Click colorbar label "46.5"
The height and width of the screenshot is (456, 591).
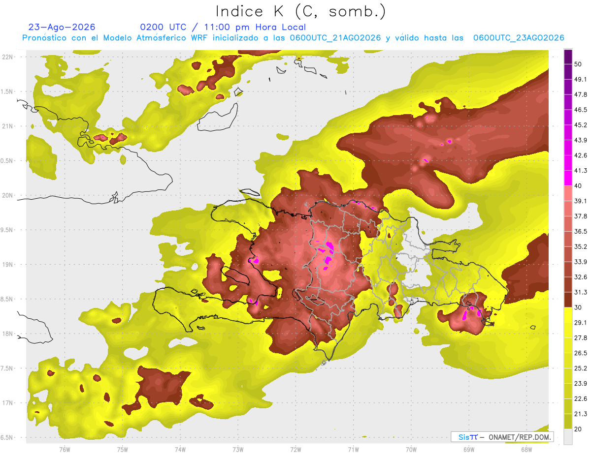[581, 110]
